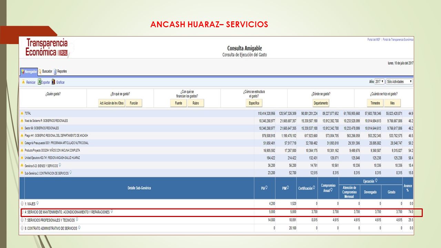
Task: Switch to the Buscador tab
Action: (45, 72)
